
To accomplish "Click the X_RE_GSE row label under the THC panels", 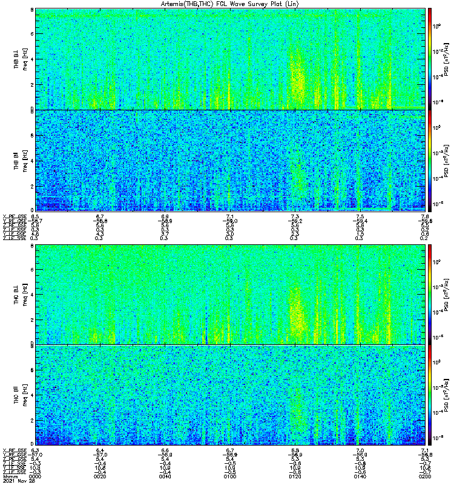I will pos(15,450).
